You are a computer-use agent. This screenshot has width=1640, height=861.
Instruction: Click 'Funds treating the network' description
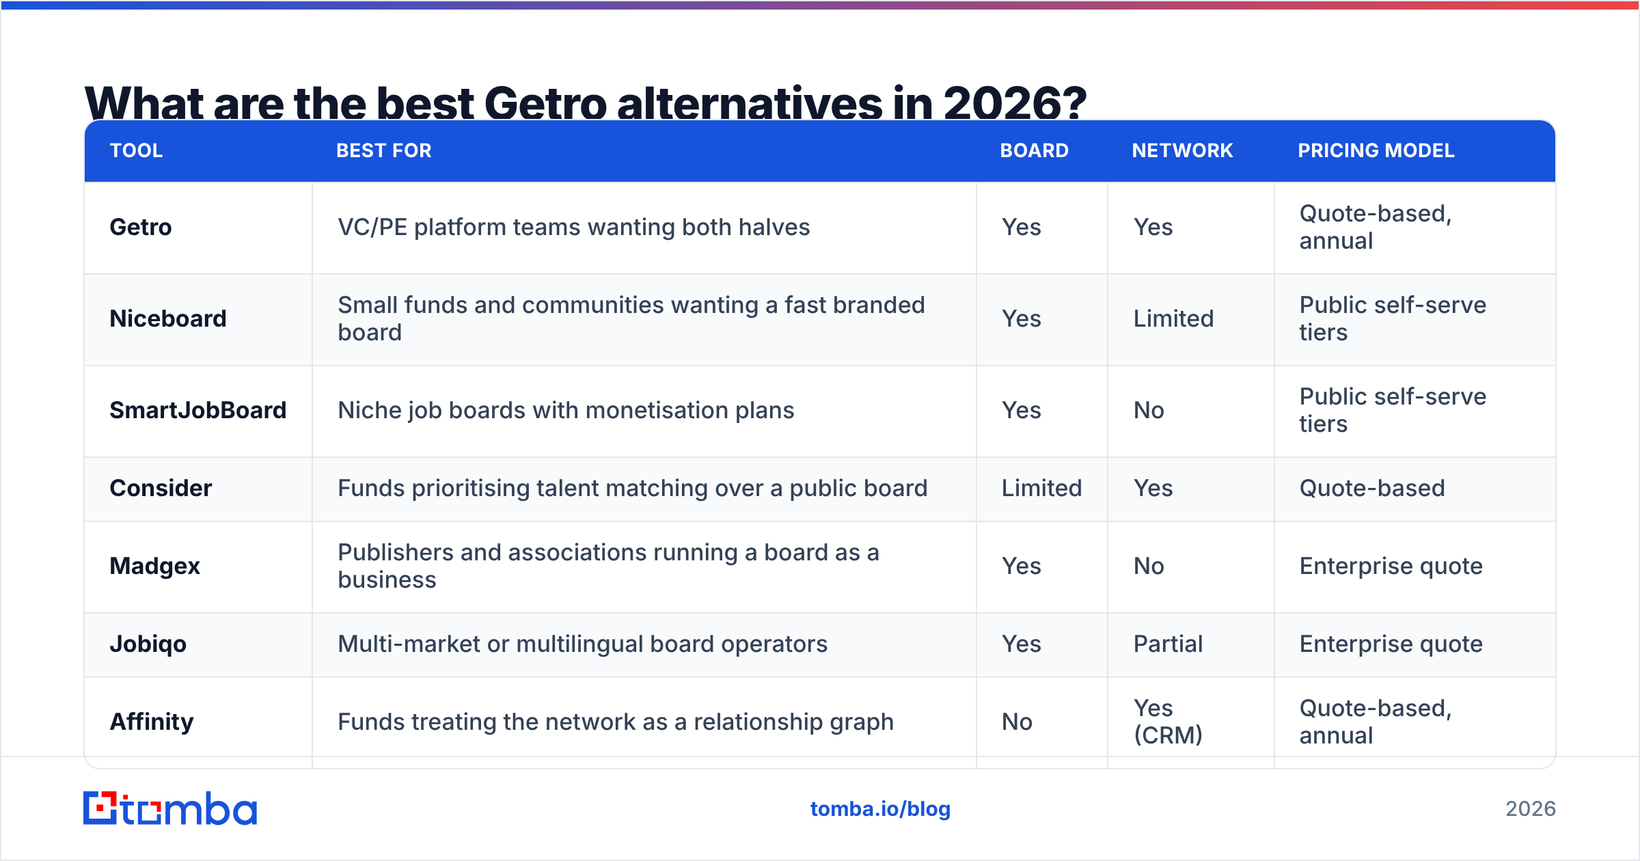point(615,722)
